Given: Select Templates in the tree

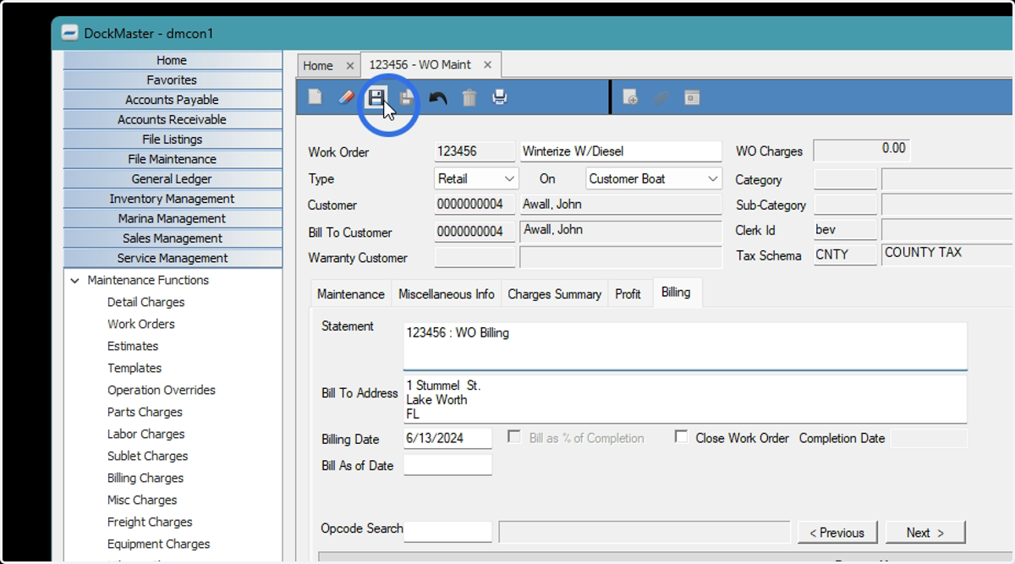Looking at the screenshot, I should [134, 368].
